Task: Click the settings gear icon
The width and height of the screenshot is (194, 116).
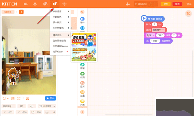Action: 55,4
